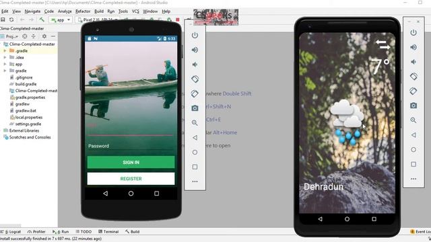The height and width of the screenshot is (242, 431).
Task: Take screenshot on the login emulator toolbar
Action: click(x=195, y=108)
